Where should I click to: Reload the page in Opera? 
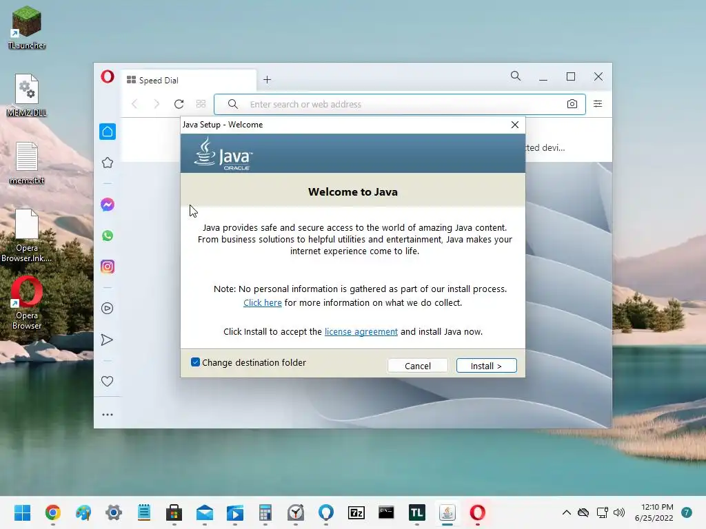(179, 104)
